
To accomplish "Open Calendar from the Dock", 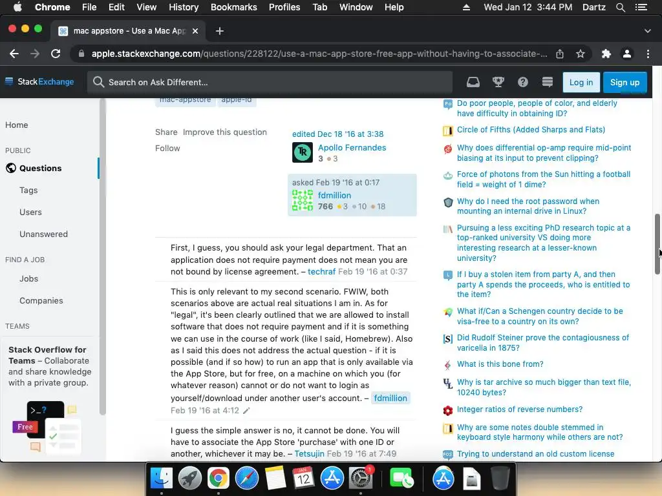I will coord(303,479).
